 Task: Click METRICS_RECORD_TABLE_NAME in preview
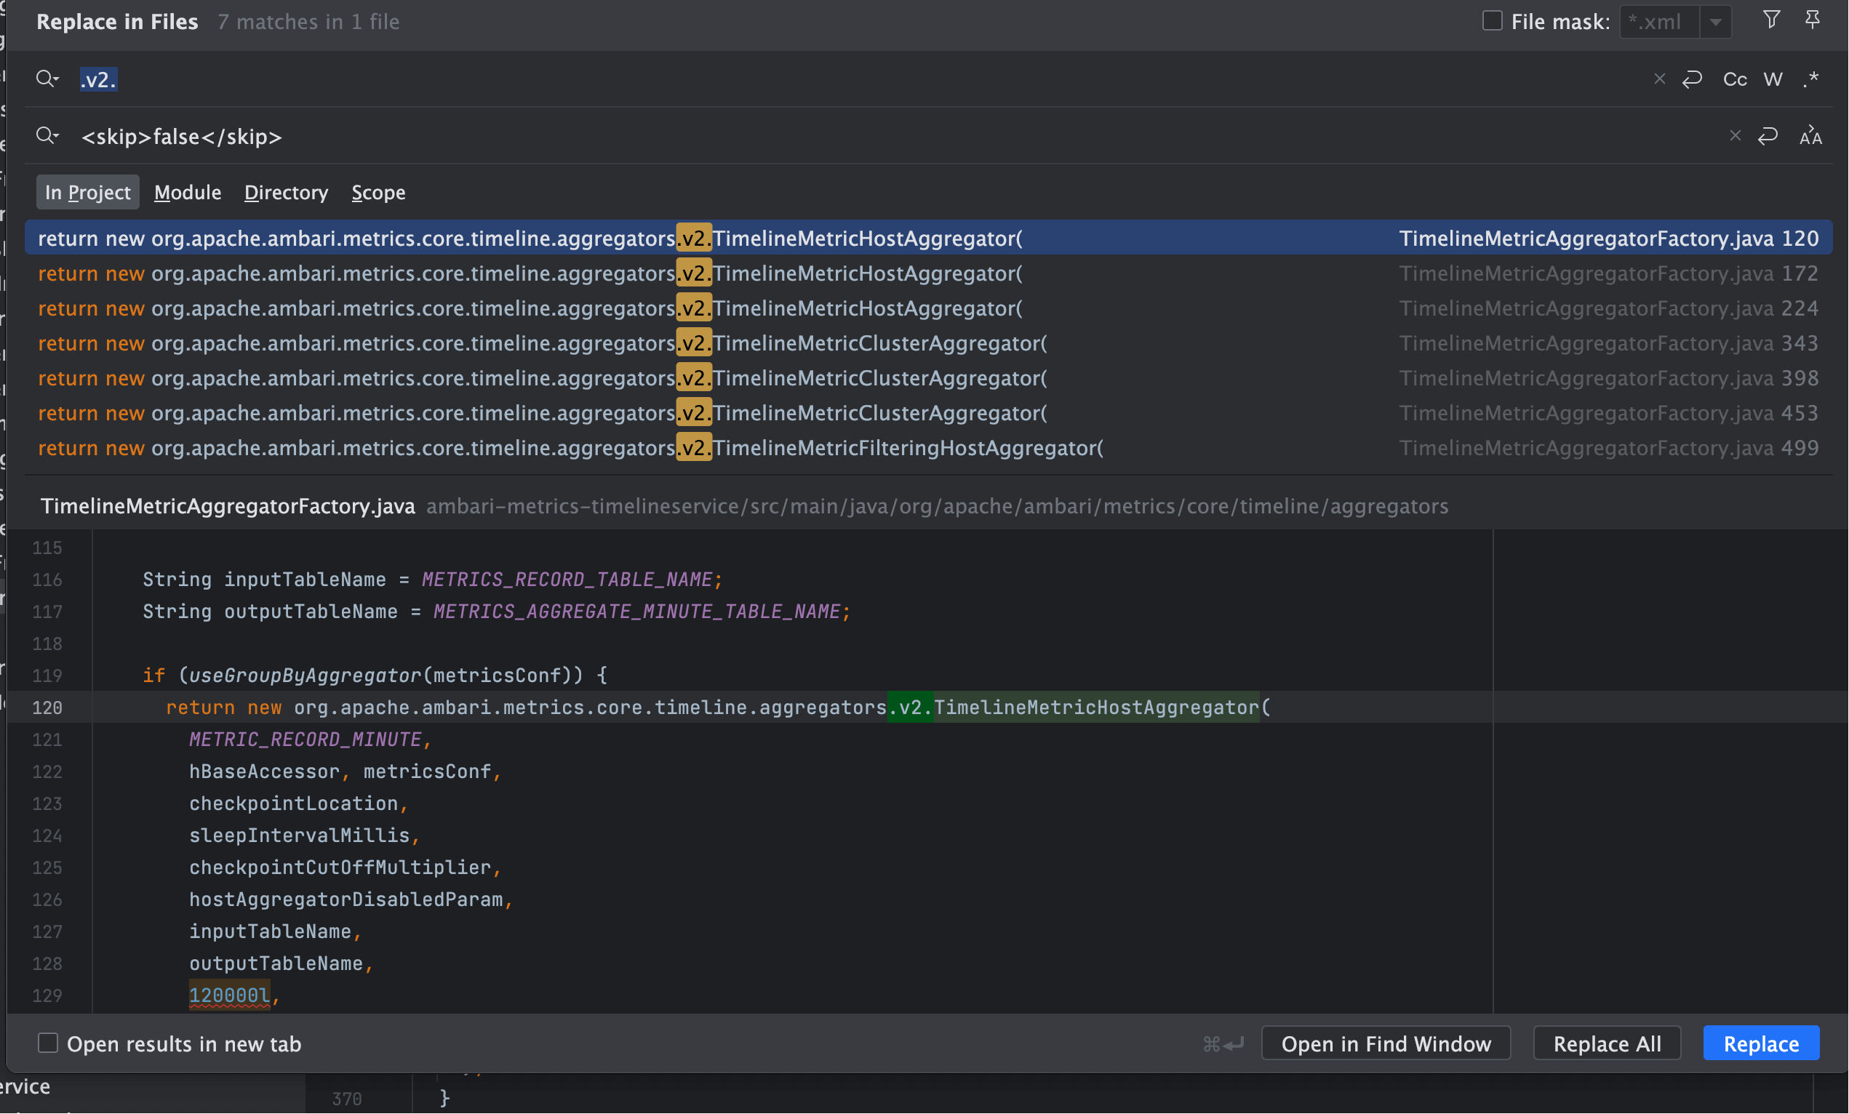tap(567, 579)
